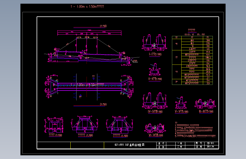Select the VI-VI cross-section drawing

(155, 128)
